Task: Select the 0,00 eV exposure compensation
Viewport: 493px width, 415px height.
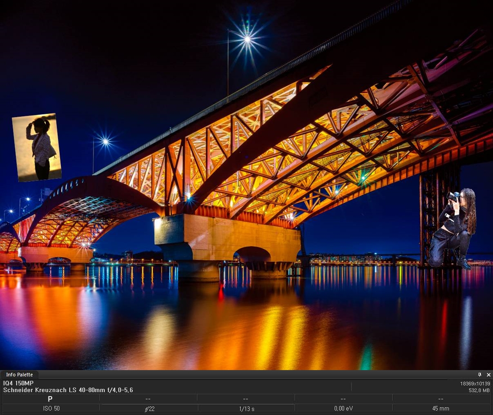Action: pyautogui.click(x=343, y=409)
